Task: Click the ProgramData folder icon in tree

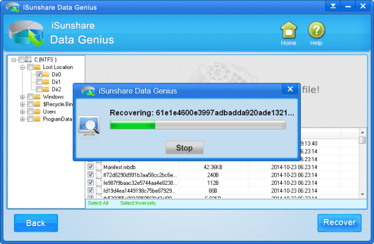Action: coord(37,119)
